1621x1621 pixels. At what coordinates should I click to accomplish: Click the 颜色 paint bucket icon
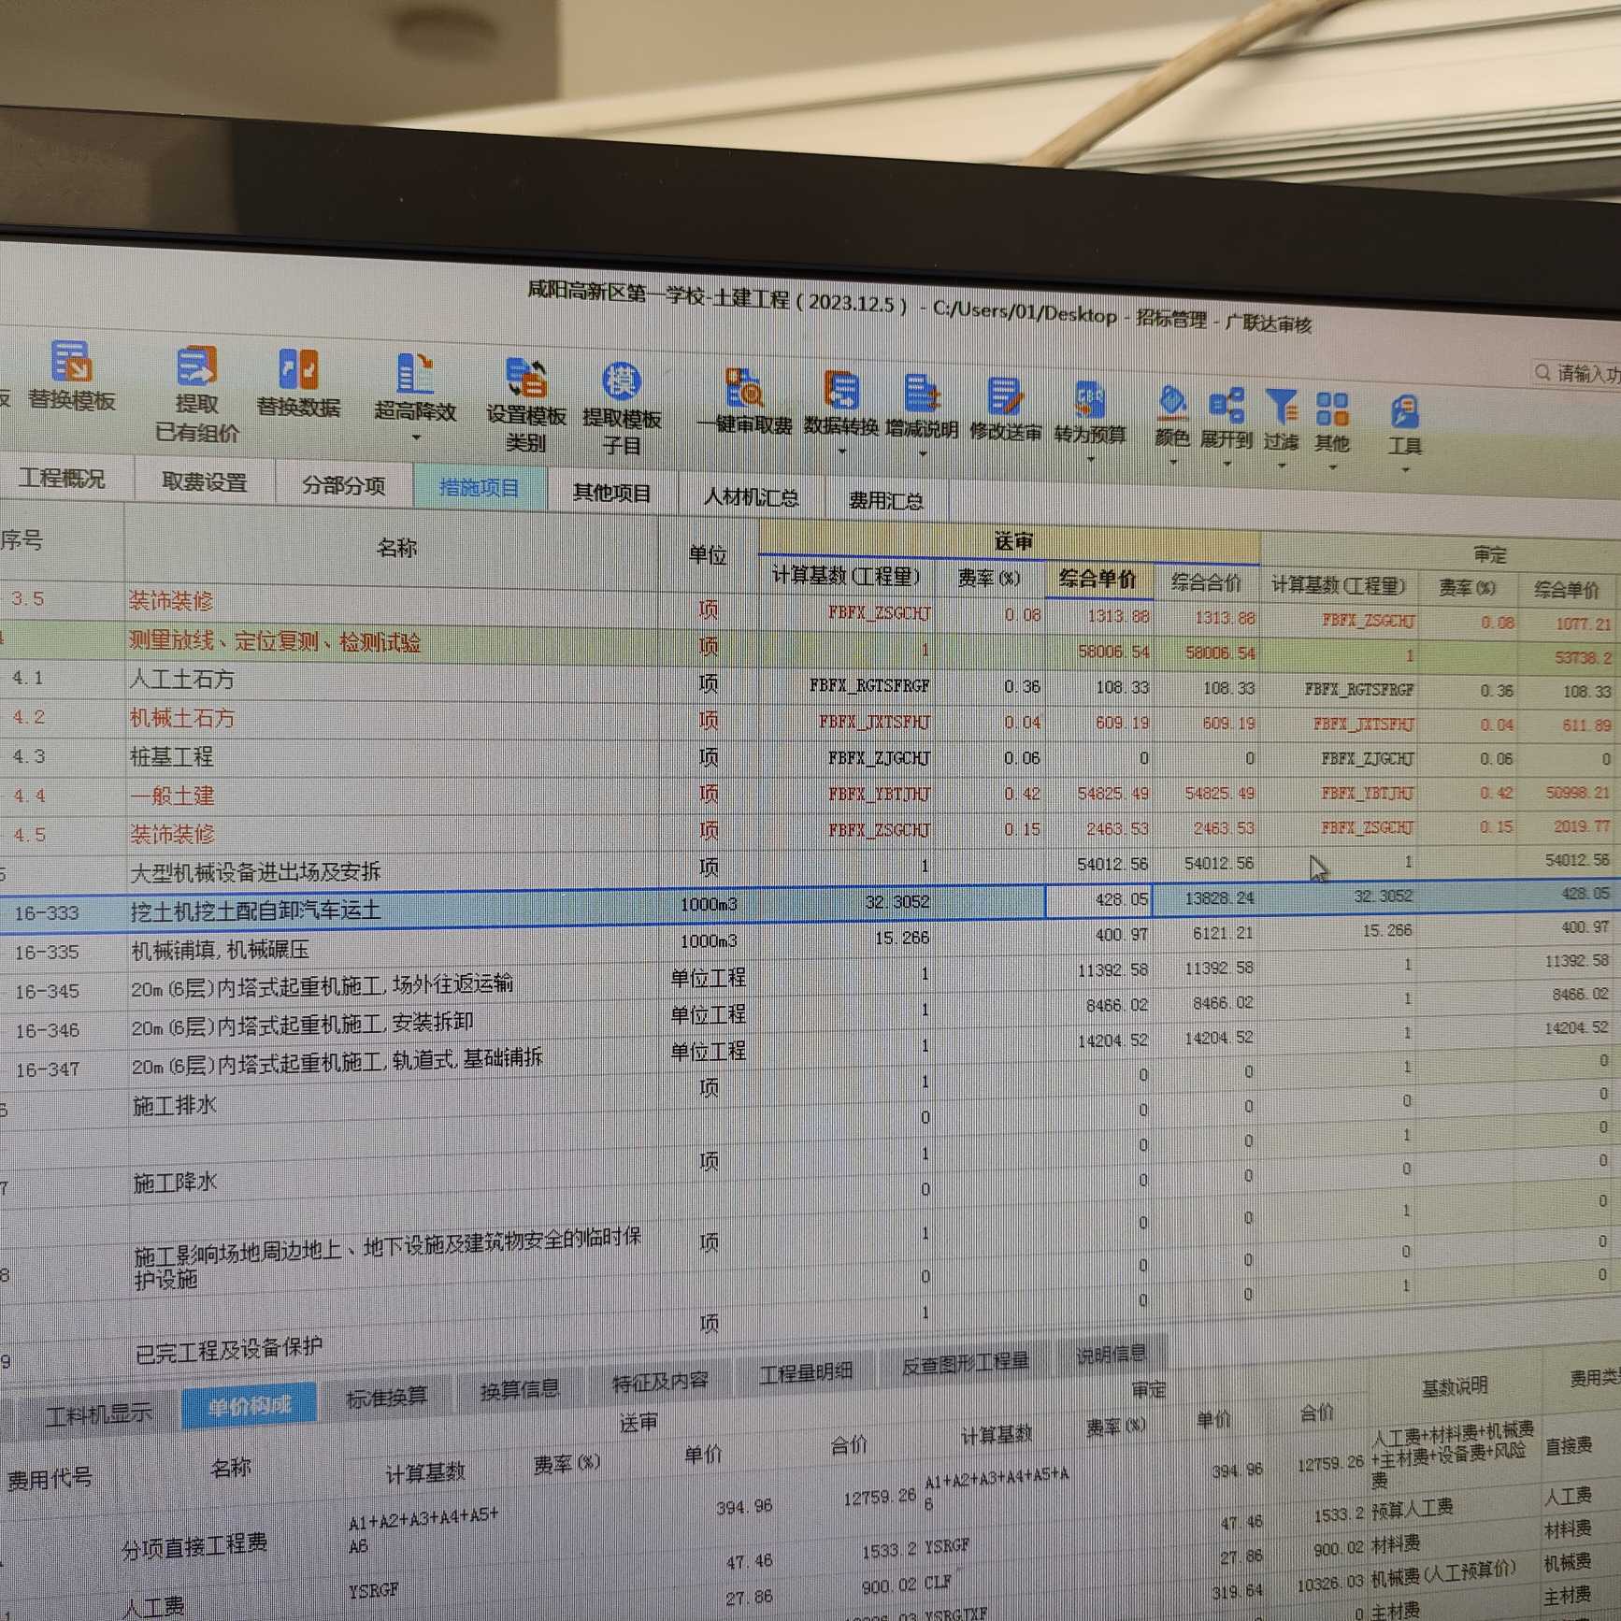coord(1172,404)
